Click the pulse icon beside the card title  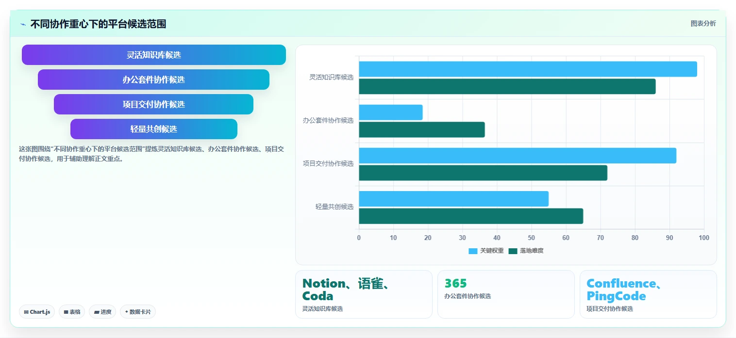(x=23, y=24)
